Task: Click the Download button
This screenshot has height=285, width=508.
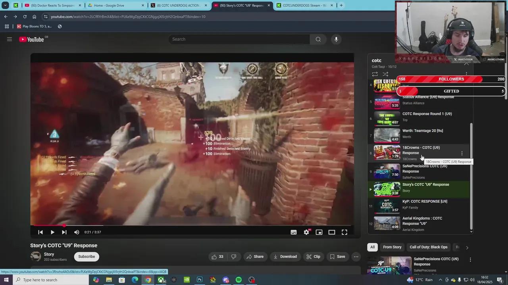Action: (285, 256)
